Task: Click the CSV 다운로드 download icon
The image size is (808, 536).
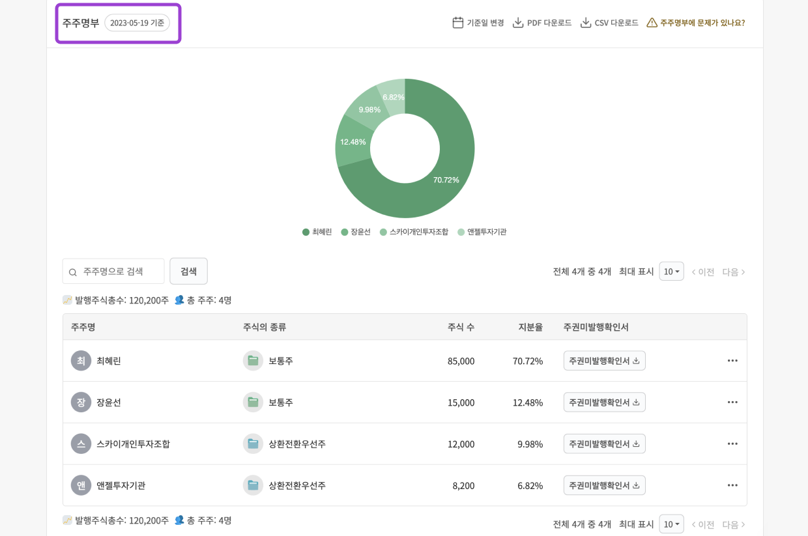Action: pyautogui.click(x=585, y=21)
